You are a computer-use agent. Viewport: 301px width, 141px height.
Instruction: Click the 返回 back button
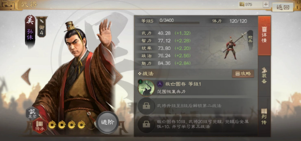282,7
